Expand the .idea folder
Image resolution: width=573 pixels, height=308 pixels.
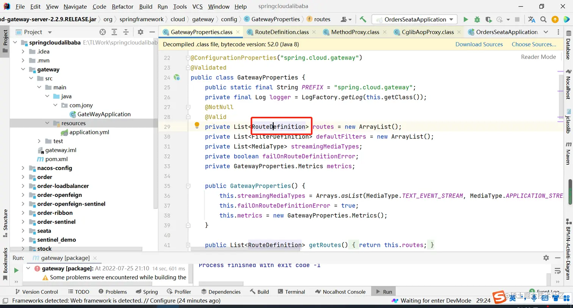(23, 52)
